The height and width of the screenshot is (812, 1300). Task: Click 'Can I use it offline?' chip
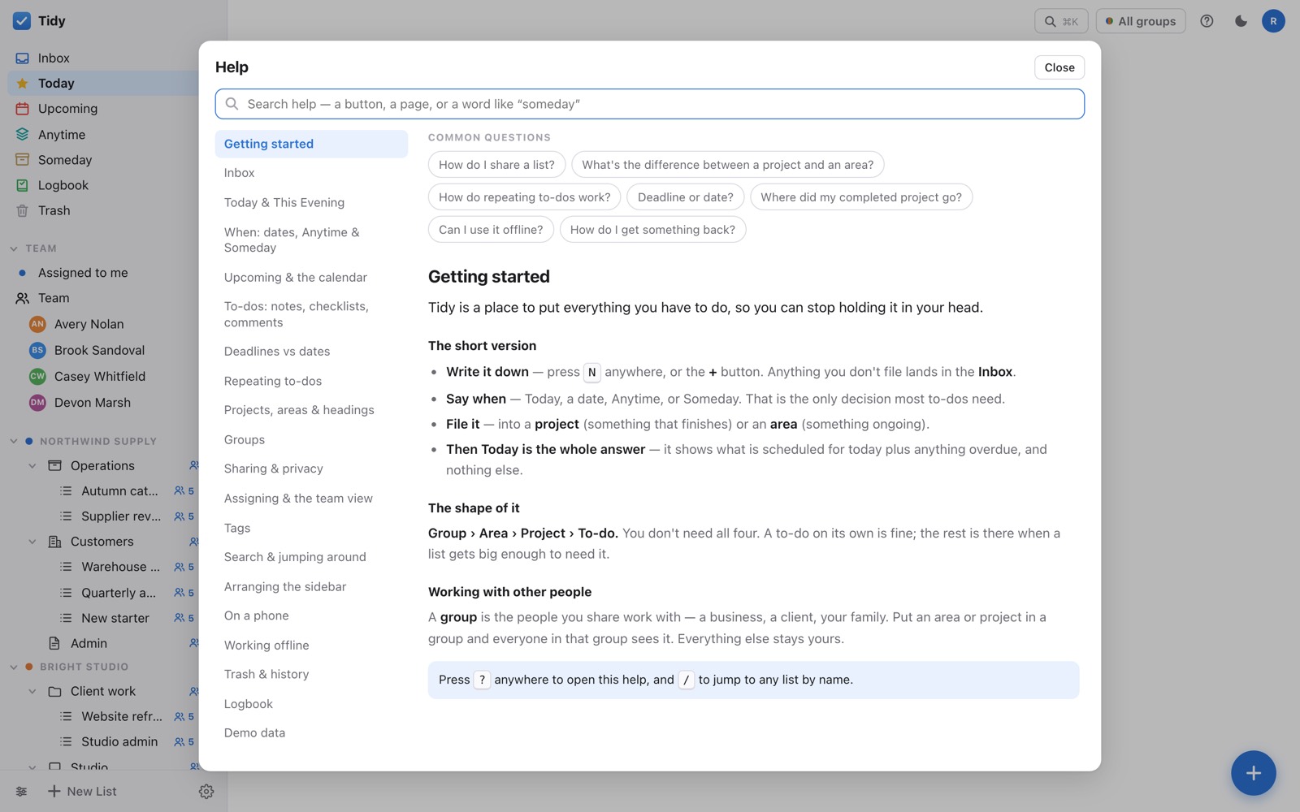tap(491, 230)
